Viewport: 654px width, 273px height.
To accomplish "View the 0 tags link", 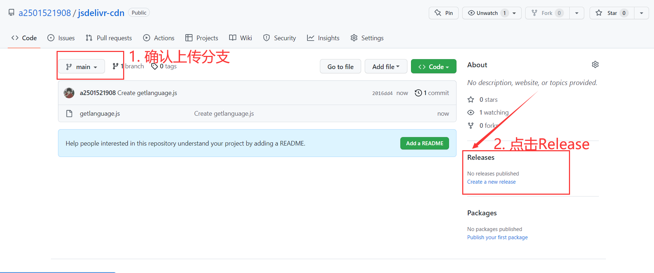I will point(164,66).
